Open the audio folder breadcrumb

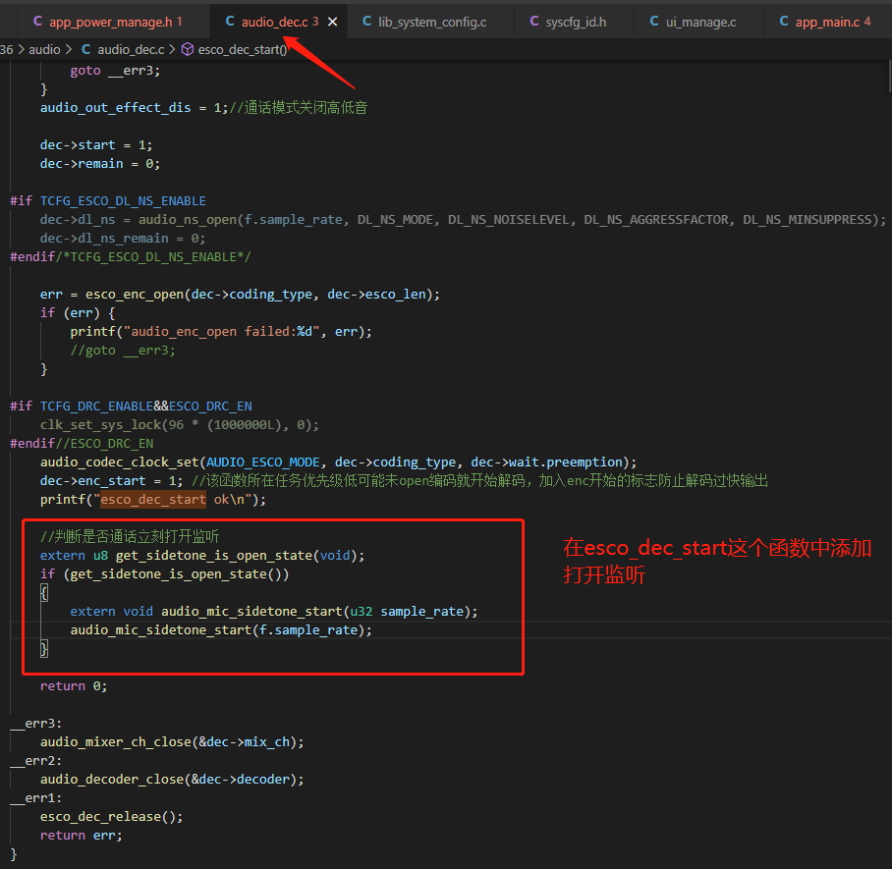44,49
